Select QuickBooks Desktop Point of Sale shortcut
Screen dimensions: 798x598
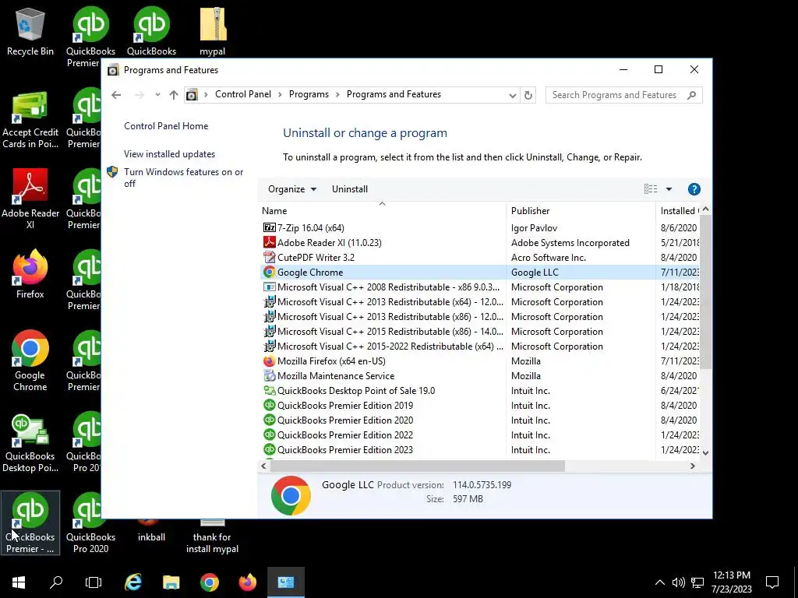(x=30, y=442)
